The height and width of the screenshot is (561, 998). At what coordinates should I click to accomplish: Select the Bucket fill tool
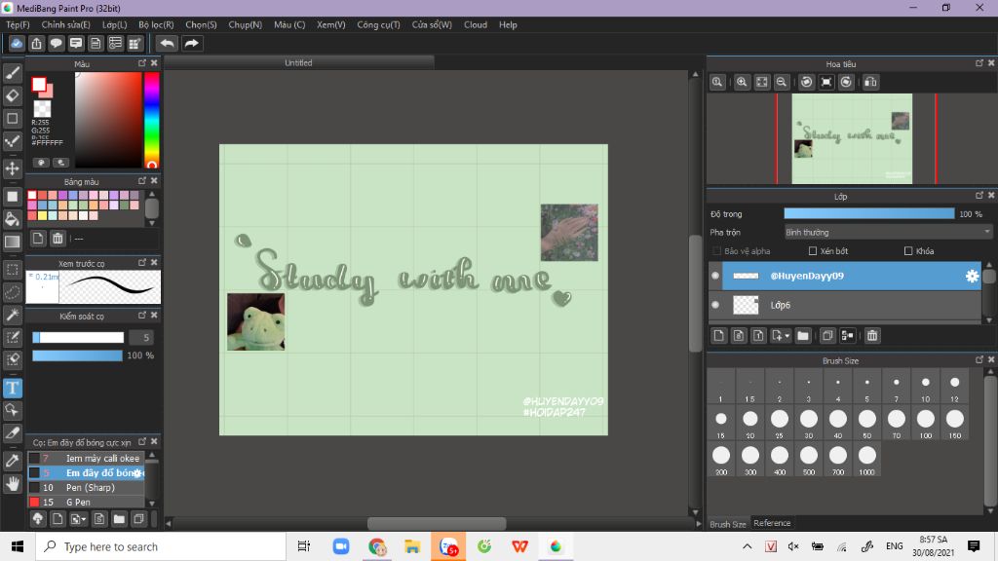pyautogui.click(x=12, y=219)
